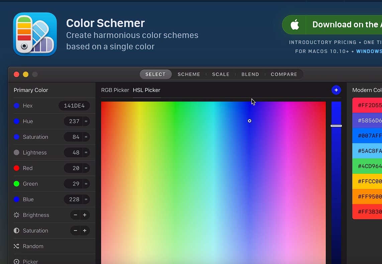
Task: Switch to the BLEND tab
Action: (250, 74)
